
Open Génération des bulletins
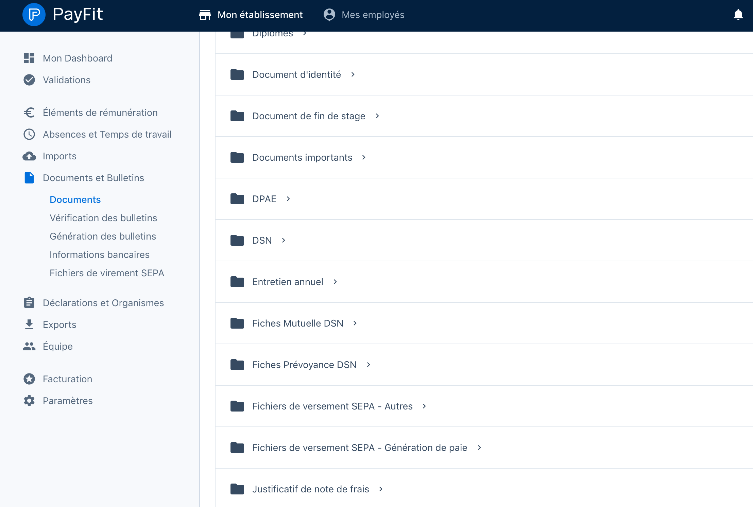tap(103, 236)
